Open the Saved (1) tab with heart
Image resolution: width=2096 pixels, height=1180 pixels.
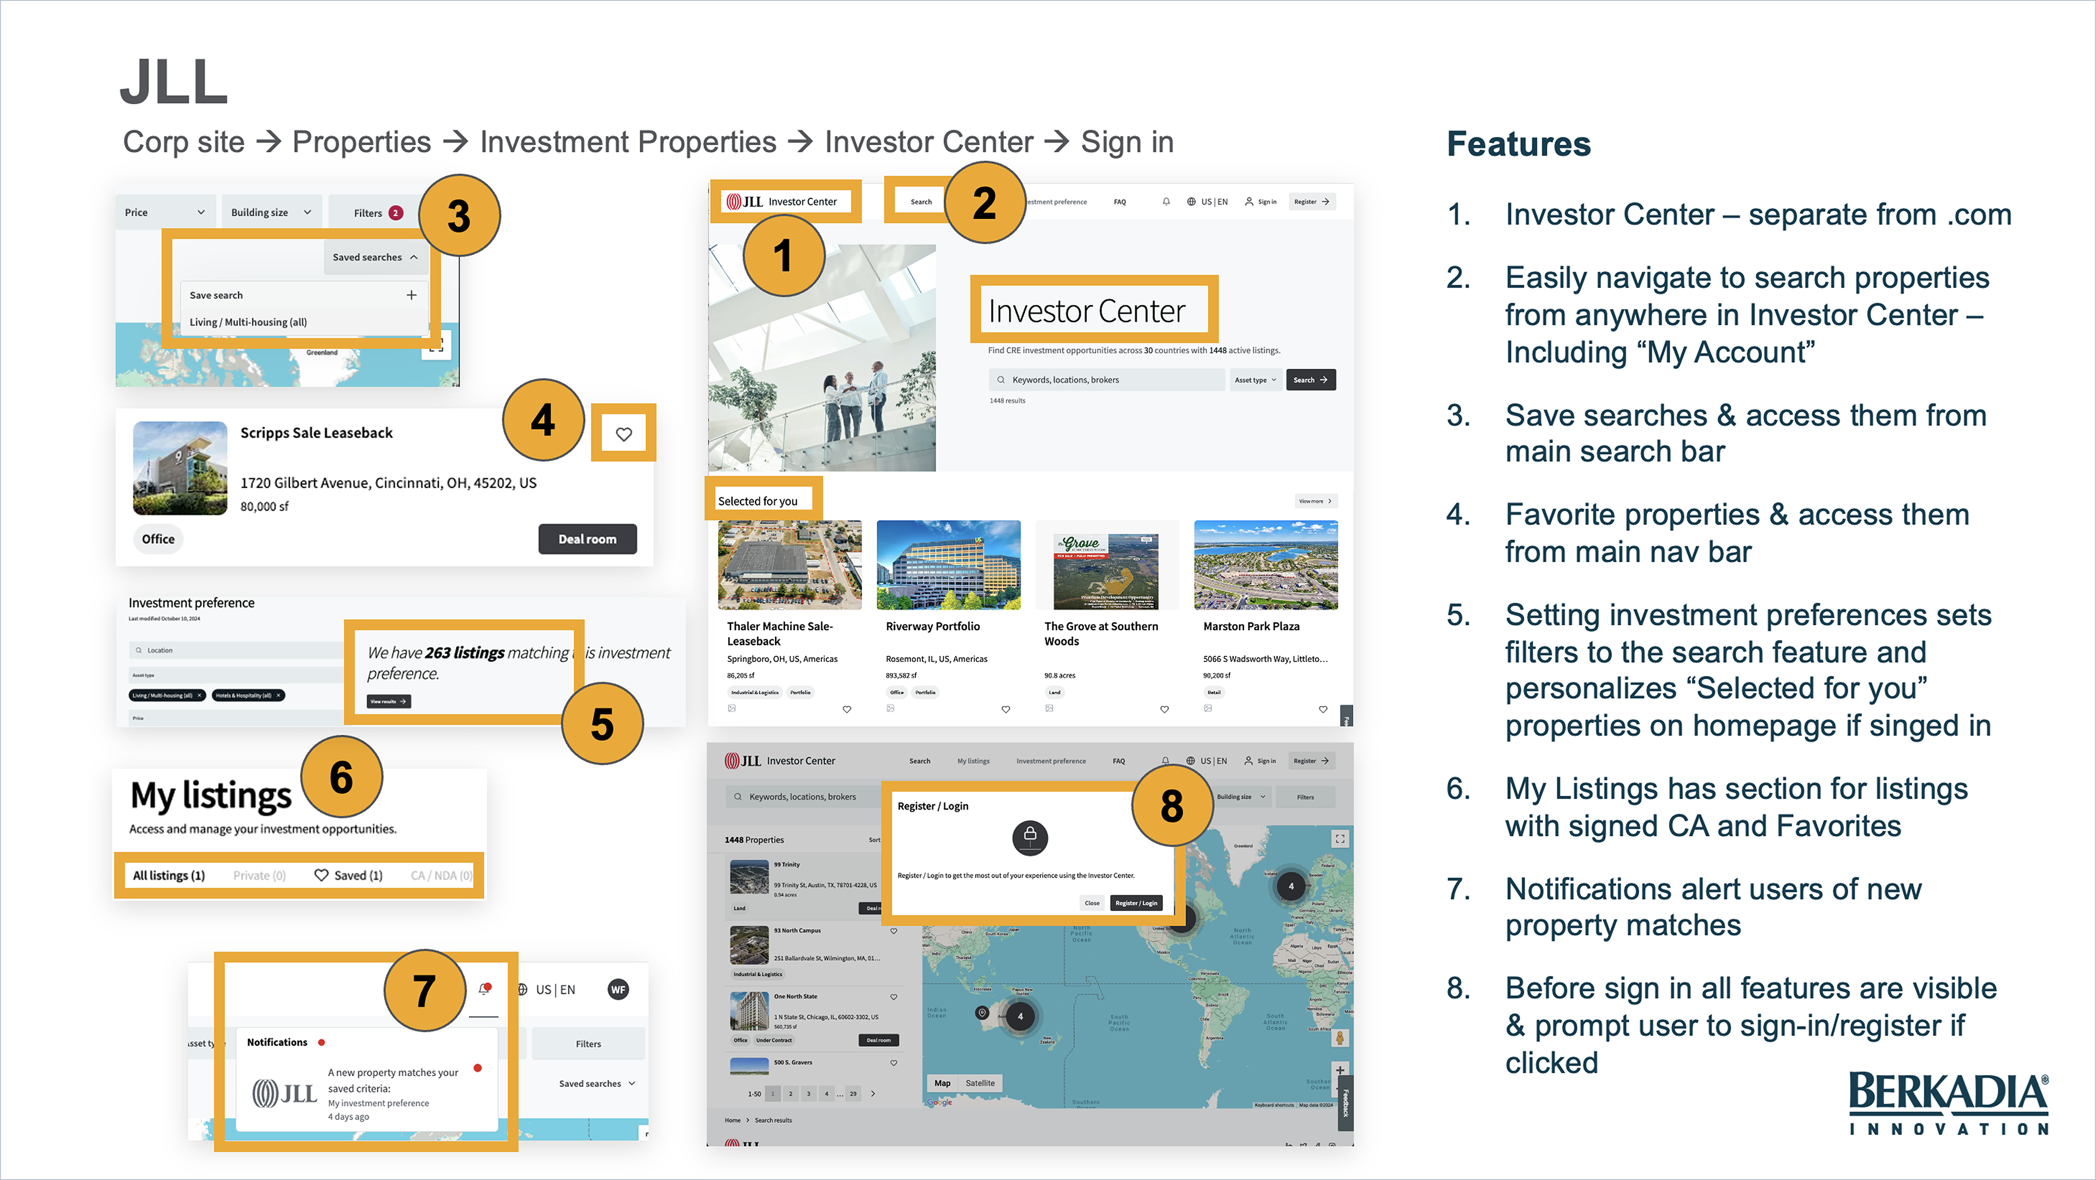point(348,875)
